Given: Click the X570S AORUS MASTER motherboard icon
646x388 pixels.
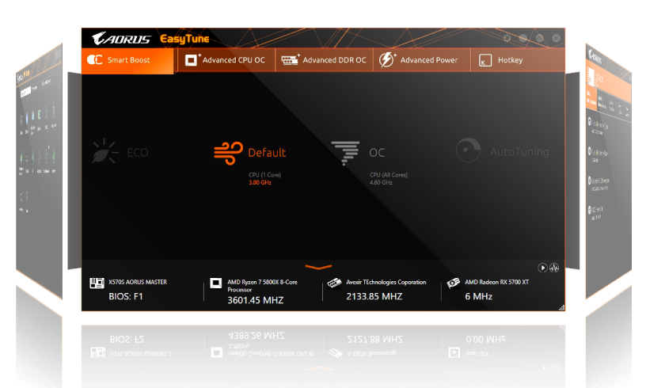Looking at the screenshot, I should point(97,283).
